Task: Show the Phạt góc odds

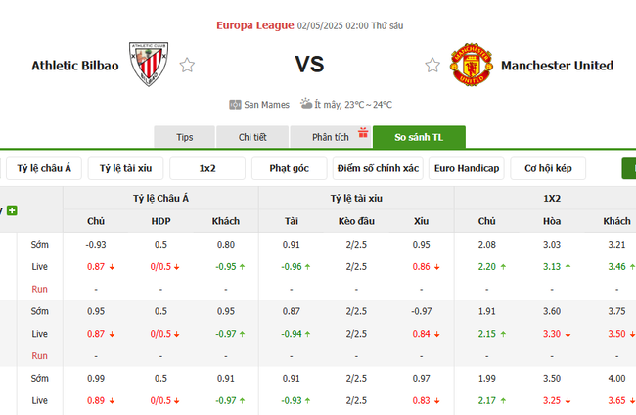Action: tap(289, 168)
